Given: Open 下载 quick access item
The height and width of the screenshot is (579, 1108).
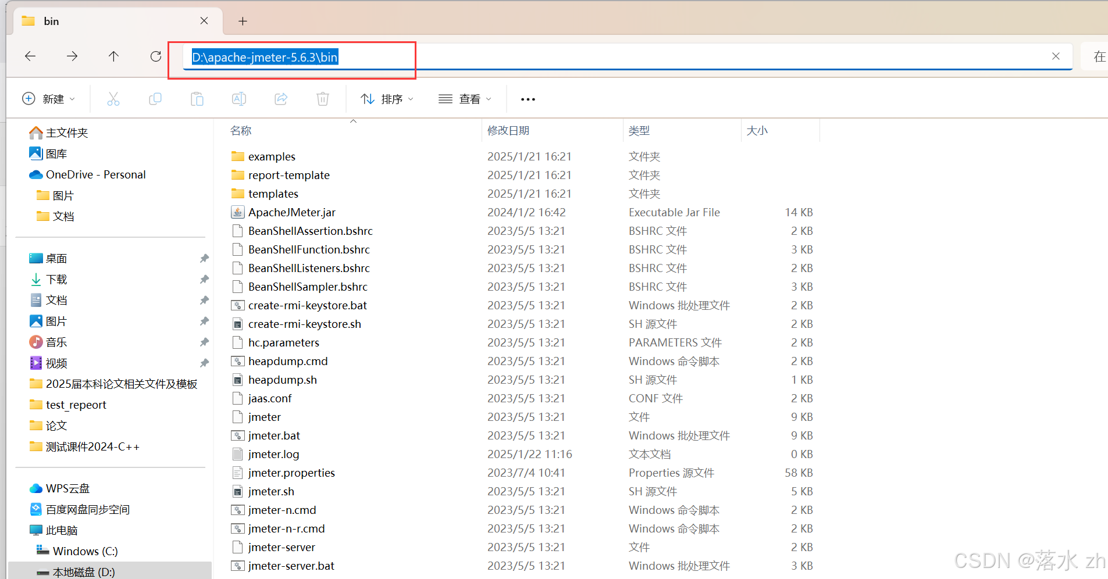Looking at the screenshot, I should point(48,280).
